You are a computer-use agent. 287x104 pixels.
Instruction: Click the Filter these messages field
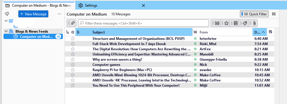pos(143,23)
